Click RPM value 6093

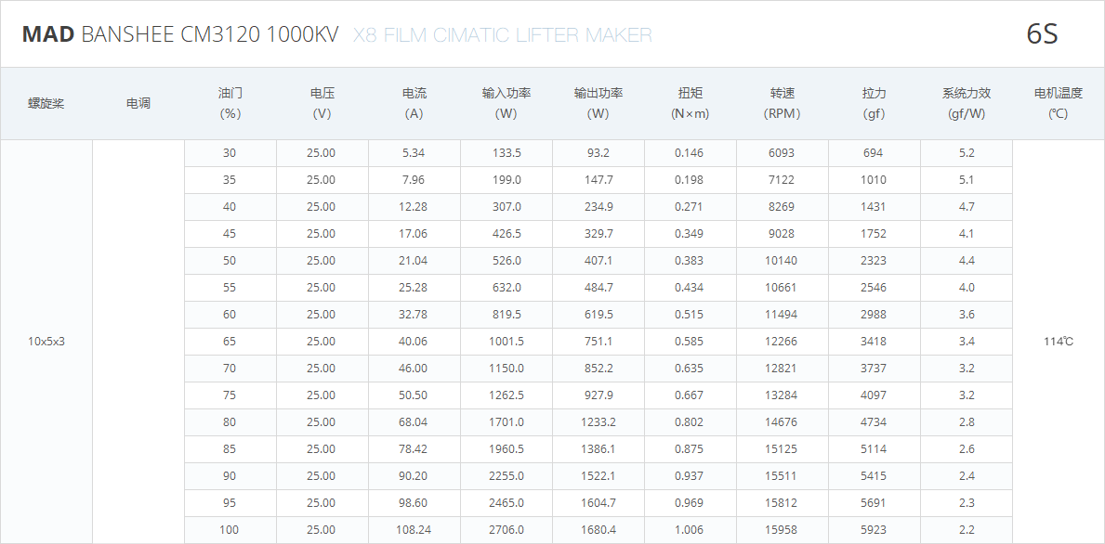pos(782,153)
